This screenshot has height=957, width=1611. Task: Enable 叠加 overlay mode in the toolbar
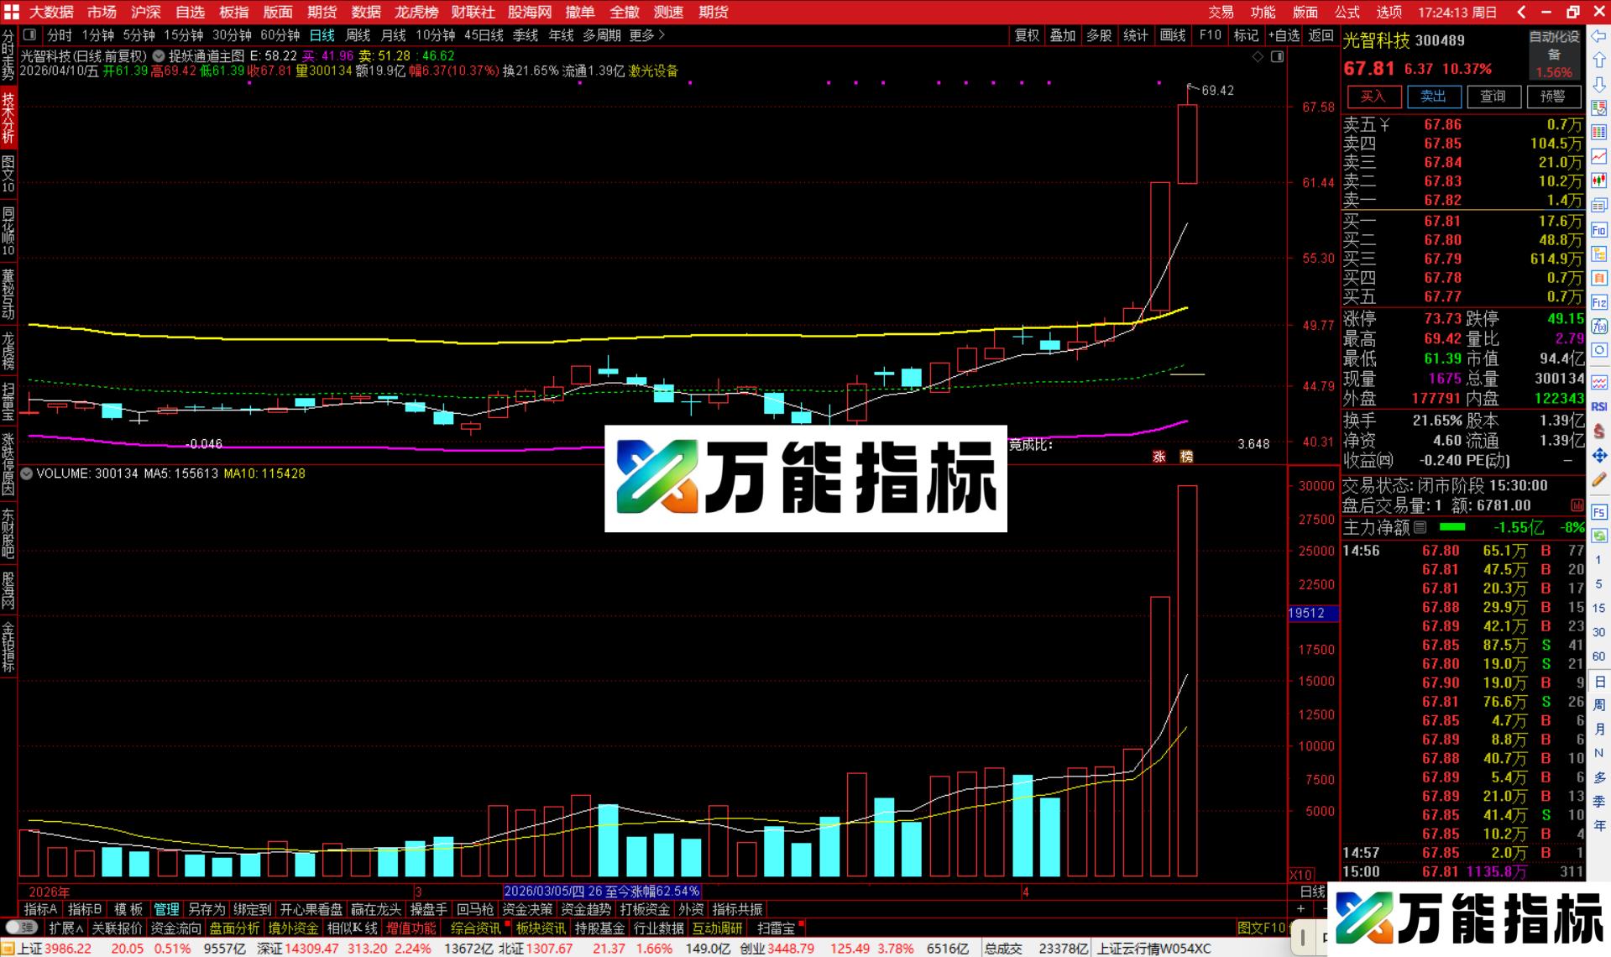click(1061, 36)
